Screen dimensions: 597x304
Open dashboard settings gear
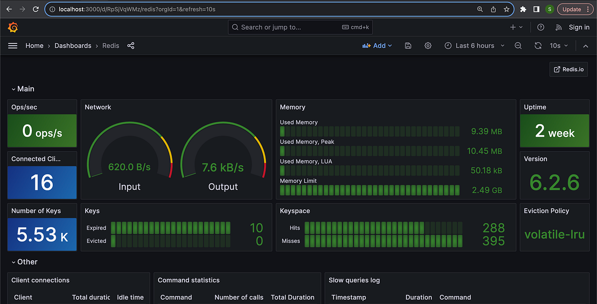(x=428, y=45)
